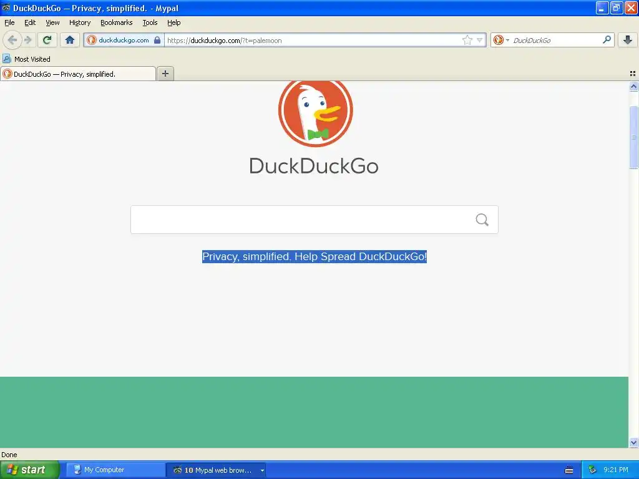Minimize the Mypal browser window
Image resolution: width=639 pixels, height=479 pixels.
point(602,7)
